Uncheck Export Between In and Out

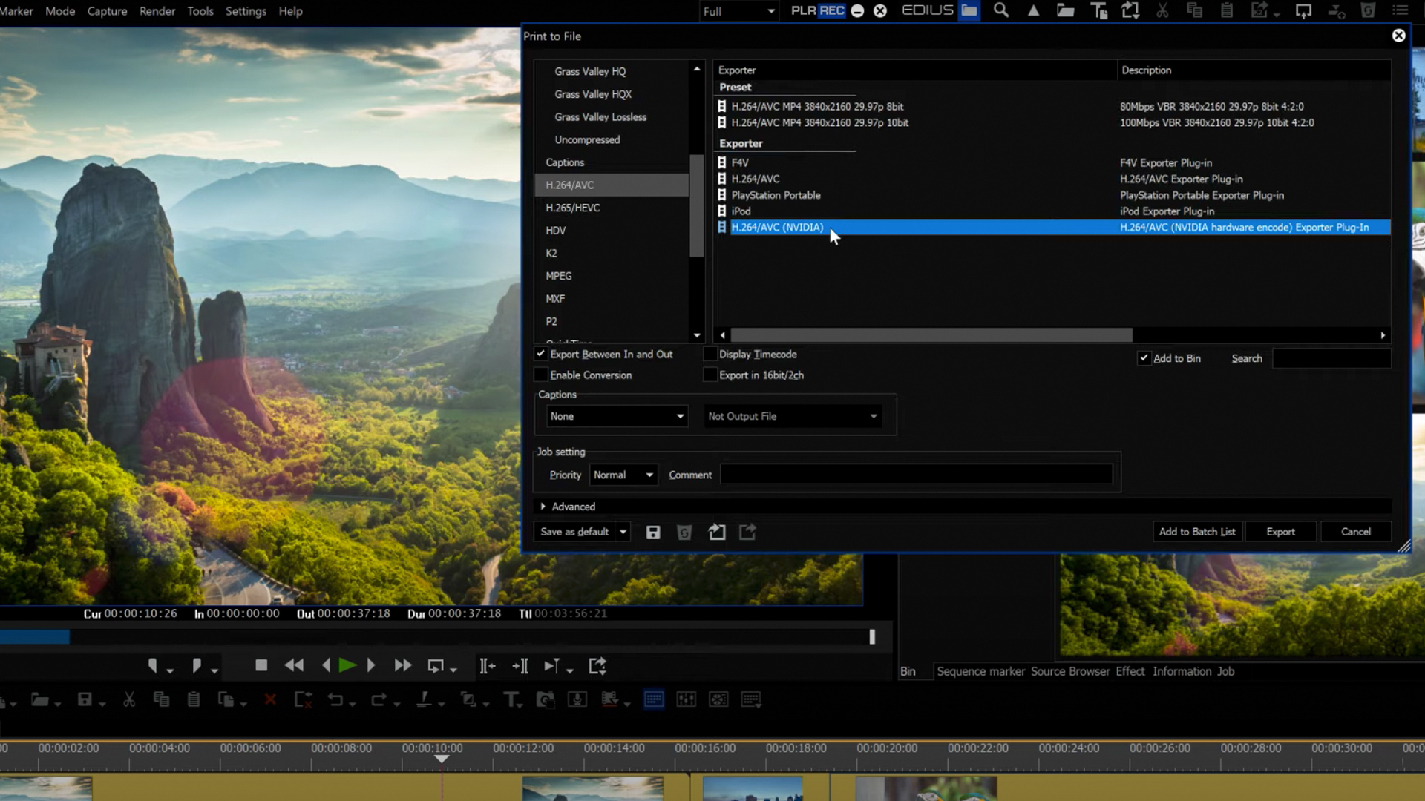[541, 355]
